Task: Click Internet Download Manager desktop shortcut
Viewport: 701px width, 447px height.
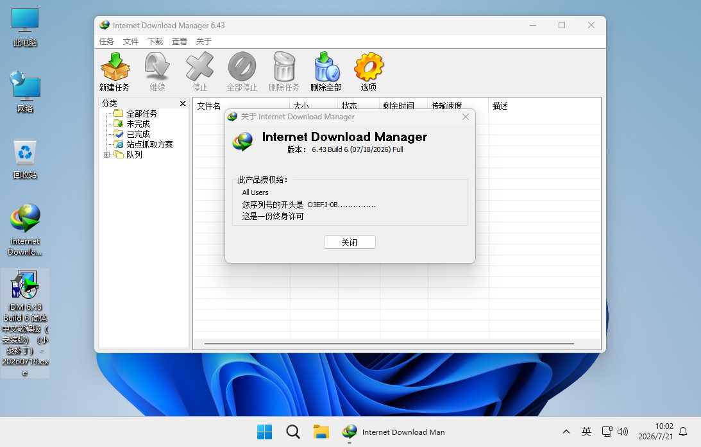Action: pyautogui.click(x=25, y=230)
